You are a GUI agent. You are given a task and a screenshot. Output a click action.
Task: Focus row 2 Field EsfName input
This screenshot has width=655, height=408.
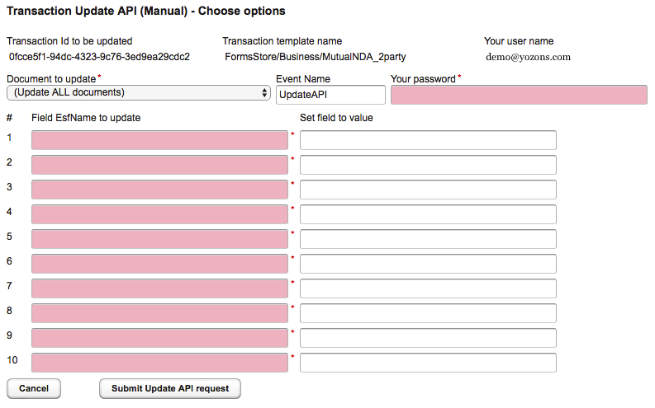[160, 165]
